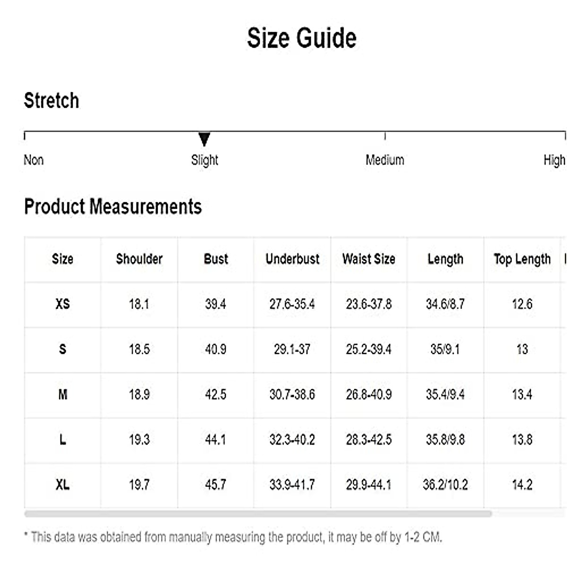Viewport: 567px width, 567px height.
Task: Click the Product Measurements heading
Action: [x=113, y=206]
